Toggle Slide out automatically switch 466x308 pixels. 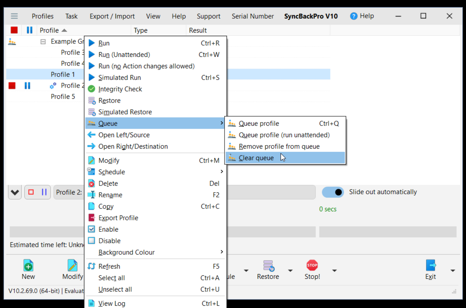click(x=333, y=192)
